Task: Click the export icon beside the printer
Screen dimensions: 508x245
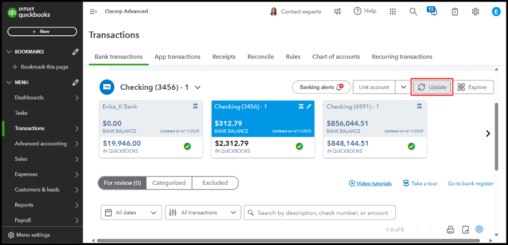Action: point(465,229)
